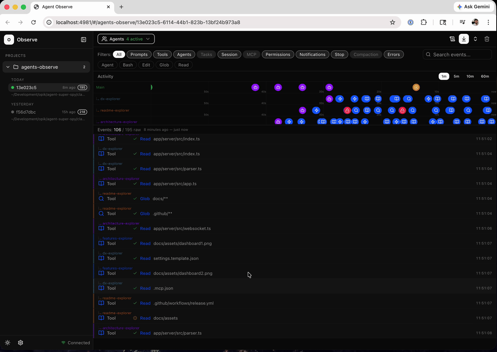Open the Agents 4 active dropdown
The width and height of the screenshot is (497, 352).
coord(126,39)
